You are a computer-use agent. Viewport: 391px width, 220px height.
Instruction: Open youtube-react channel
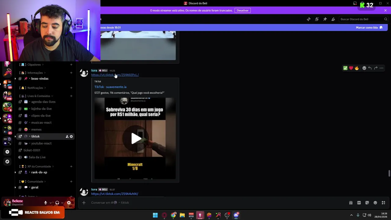(x=45, y=143)
